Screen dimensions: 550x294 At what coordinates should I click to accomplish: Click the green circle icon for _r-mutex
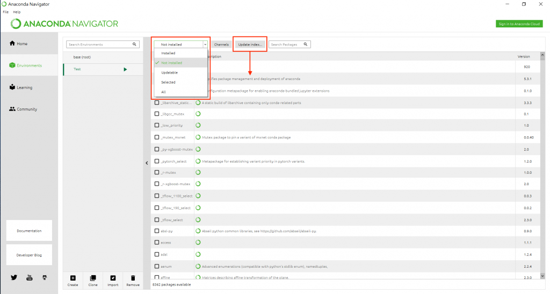198,172
